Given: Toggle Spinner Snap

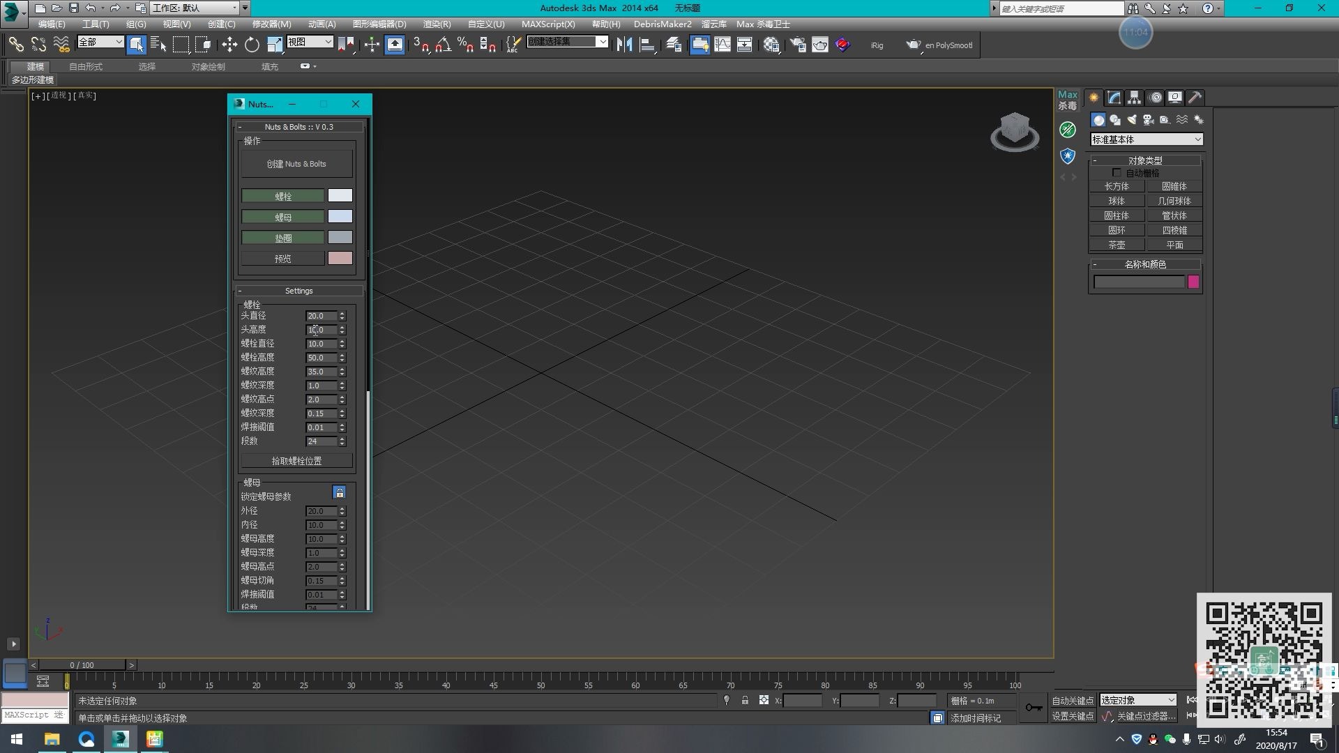Looking at the screenshot, I should point(487,45).
